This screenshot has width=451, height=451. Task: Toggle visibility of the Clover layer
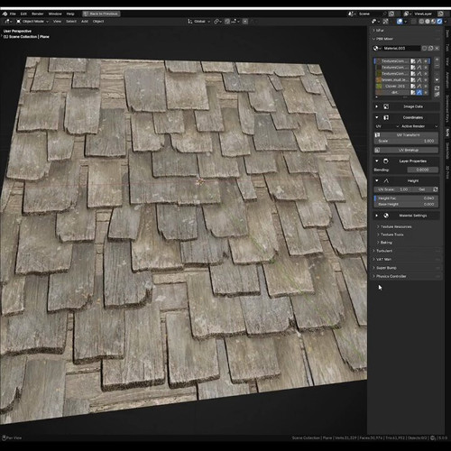click(426, 87)
